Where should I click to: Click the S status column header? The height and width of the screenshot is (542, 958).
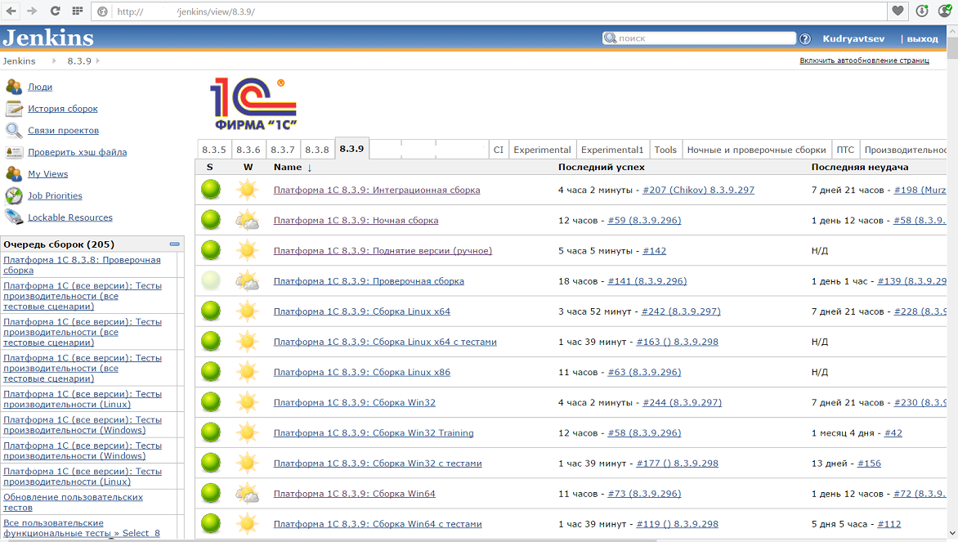(209, 167)
